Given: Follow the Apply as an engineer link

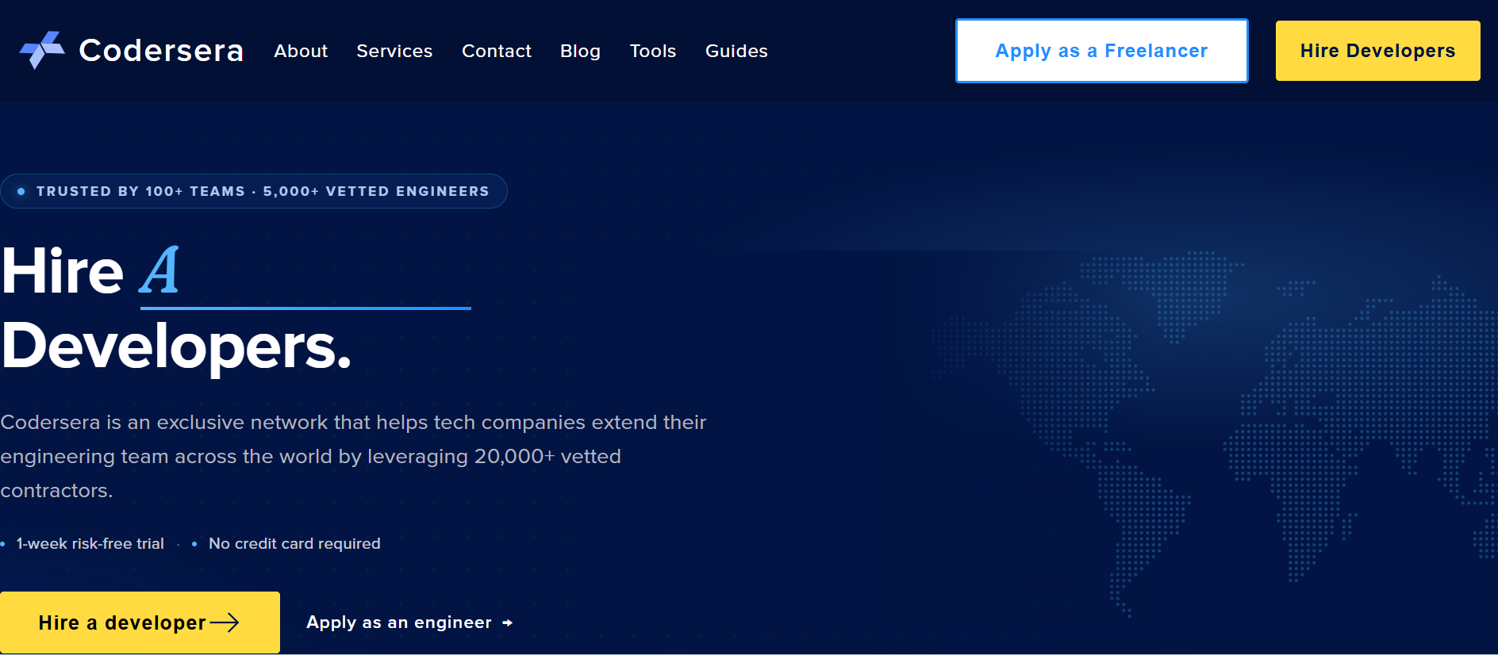Looking at the screenshot, I should click(x=409, y=622).
